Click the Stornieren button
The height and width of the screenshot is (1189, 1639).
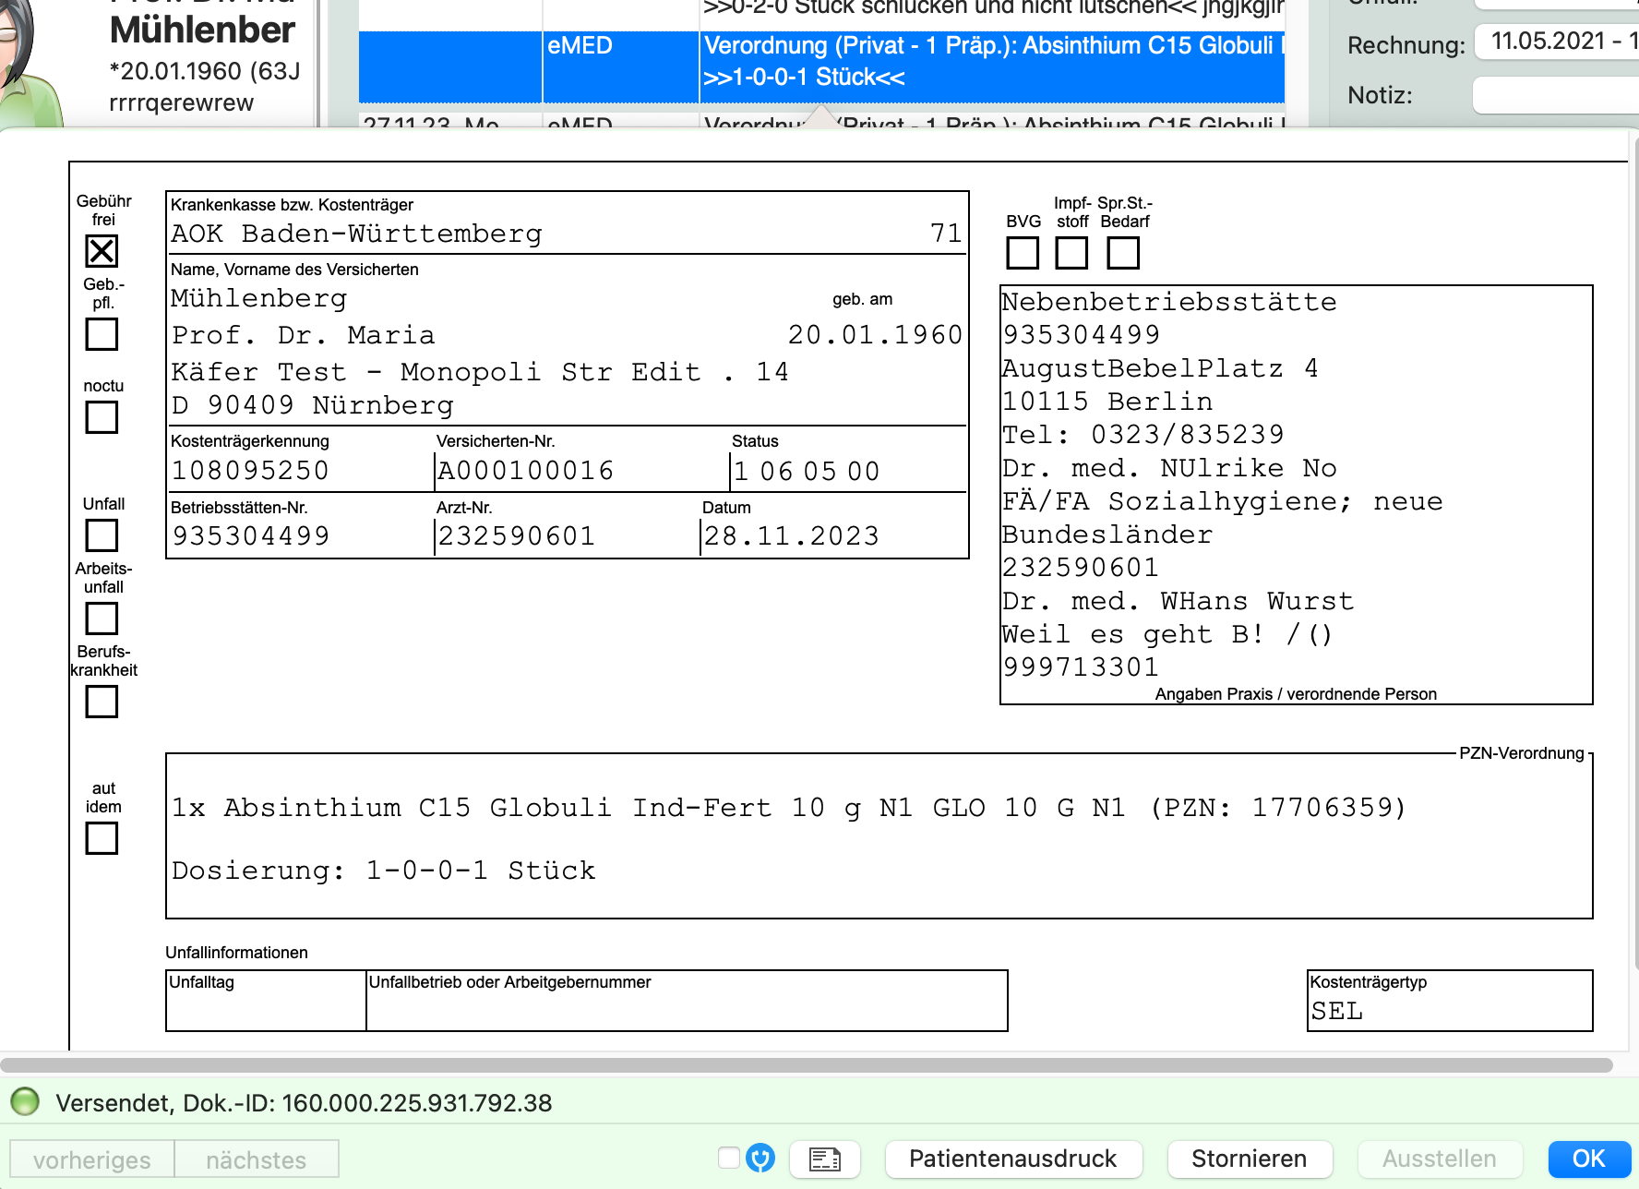1250,1159
